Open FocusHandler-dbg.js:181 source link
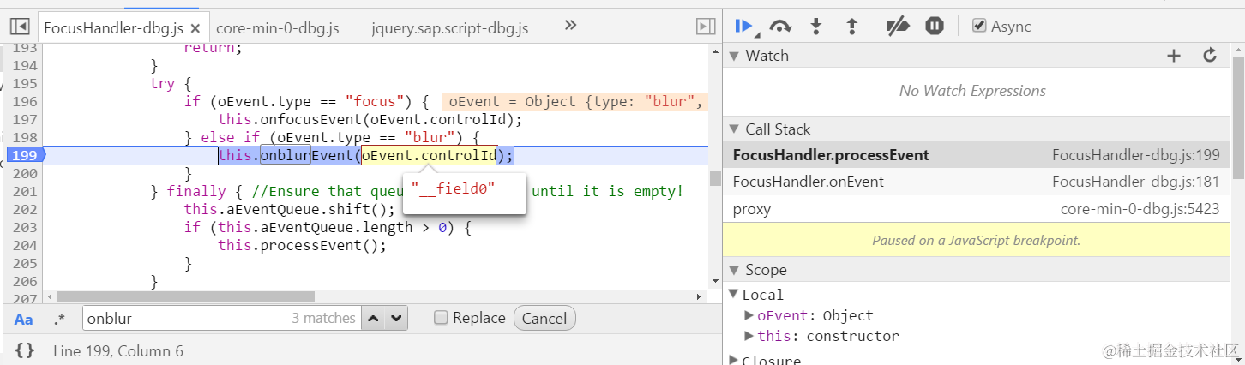The height and width of the screenshot is (365, 1245). (1135, 182)
